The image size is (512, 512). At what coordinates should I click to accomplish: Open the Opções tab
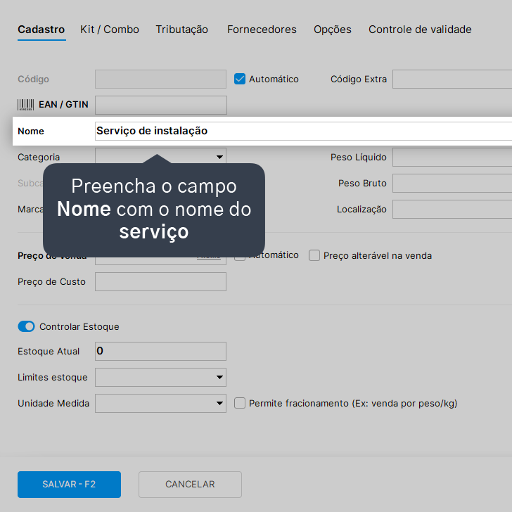[333, 30]
